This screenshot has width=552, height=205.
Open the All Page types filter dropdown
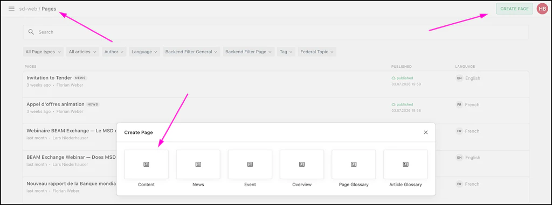43,52
